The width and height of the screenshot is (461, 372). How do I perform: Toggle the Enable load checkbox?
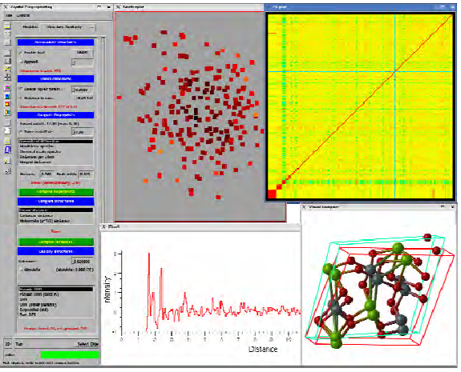pyautogui.click(x=21, y=53)
